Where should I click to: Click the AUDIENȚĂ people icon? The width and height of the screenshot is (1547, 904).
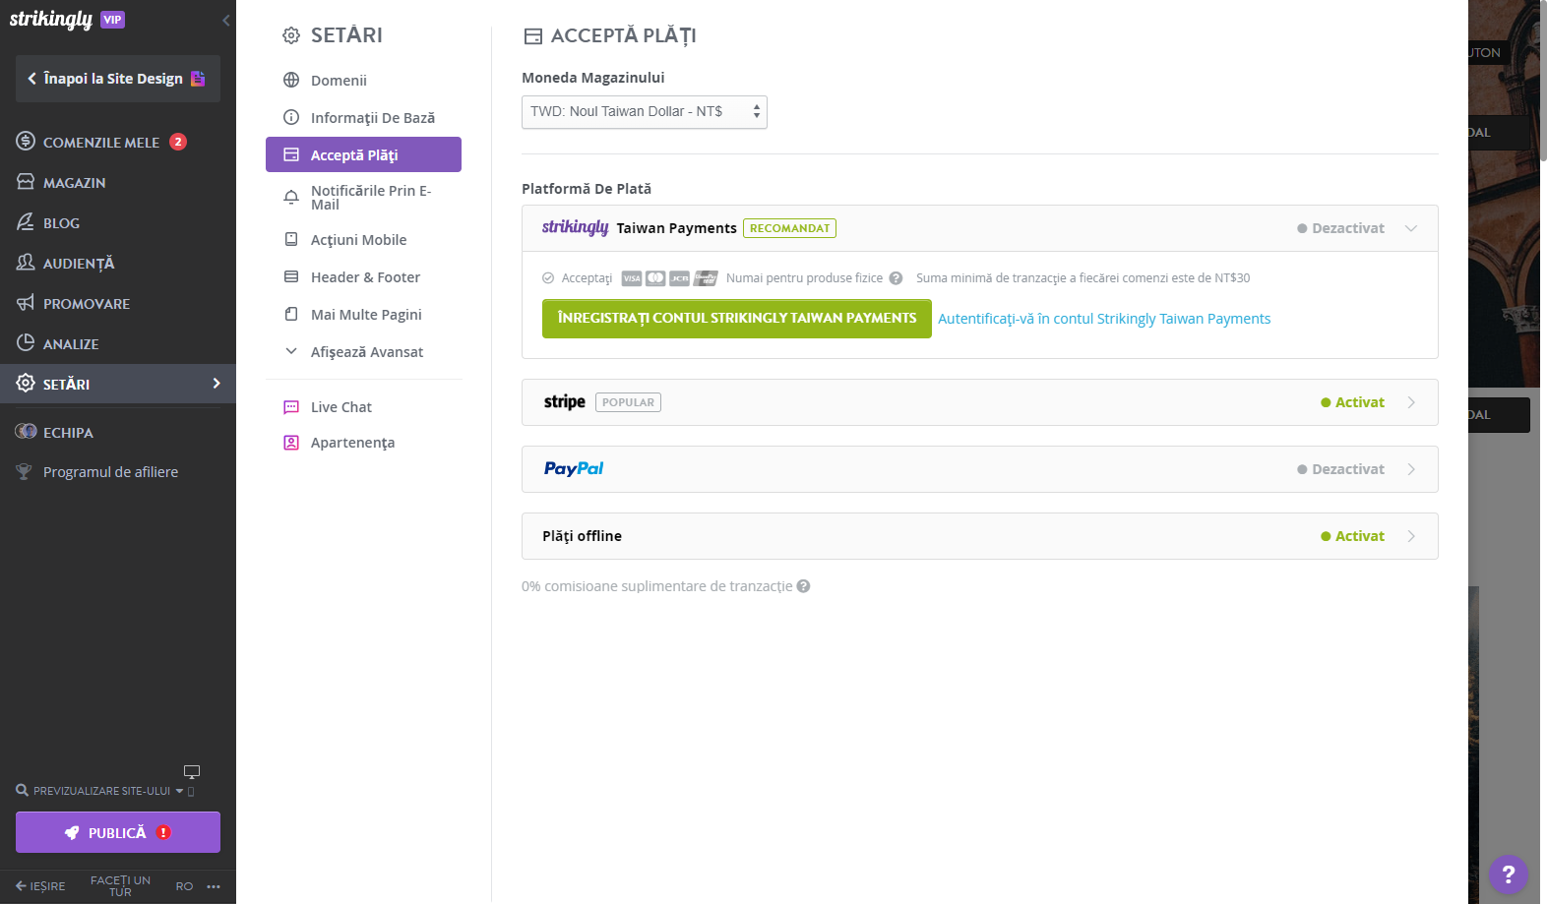point(26,263)
